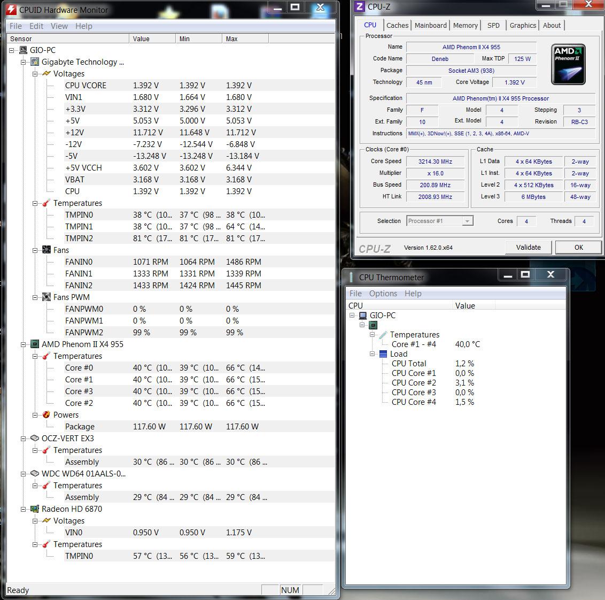This screenshot has width=605, height=600.
Task: Switch to the Memory tab in CPU-Z
Action: click(465, 25)
